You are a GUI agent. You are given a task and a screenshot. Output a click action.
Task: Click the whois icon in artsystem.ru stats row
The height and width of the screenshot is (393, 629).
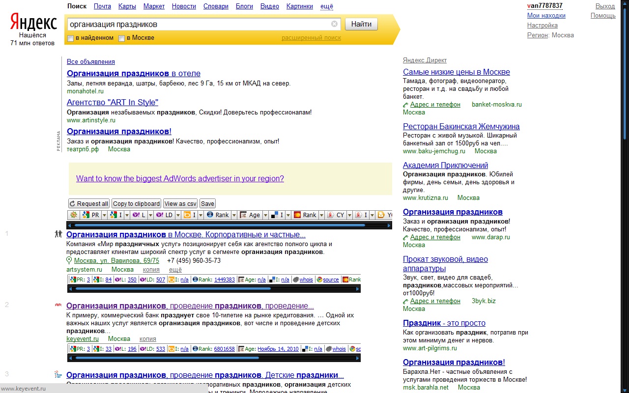point(296,280)
